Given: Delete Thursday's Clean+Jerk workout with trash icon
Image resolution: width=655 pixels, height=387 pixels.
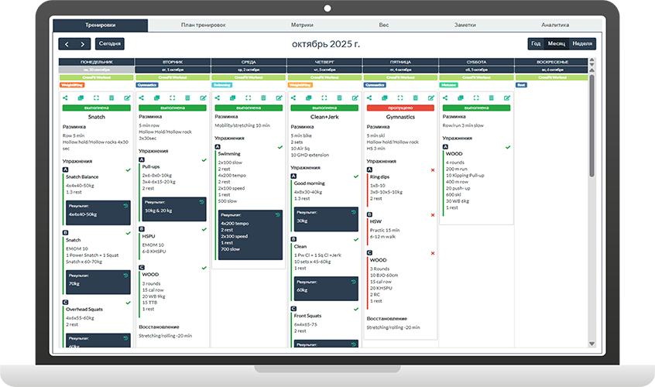Looking at the screenshot, I should point(338,98).
